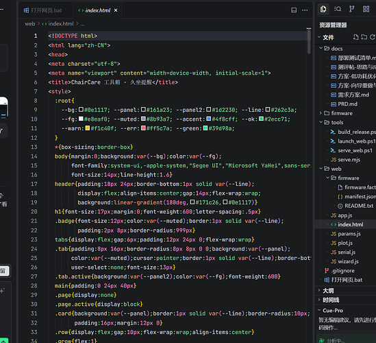The image size is (376, 343).
Task: Click the git icon beside .gitignore
Action: click(327, 271)
